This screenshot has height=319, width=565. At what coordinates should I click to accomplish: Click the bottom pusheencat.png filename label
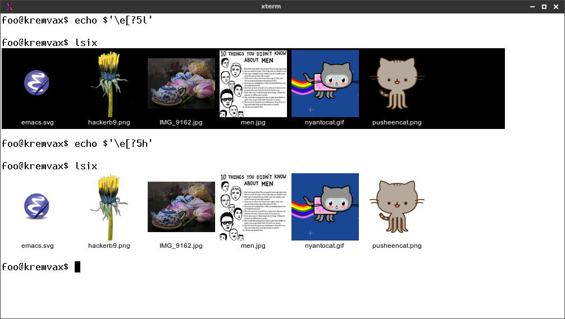click(x=397, y=246)
